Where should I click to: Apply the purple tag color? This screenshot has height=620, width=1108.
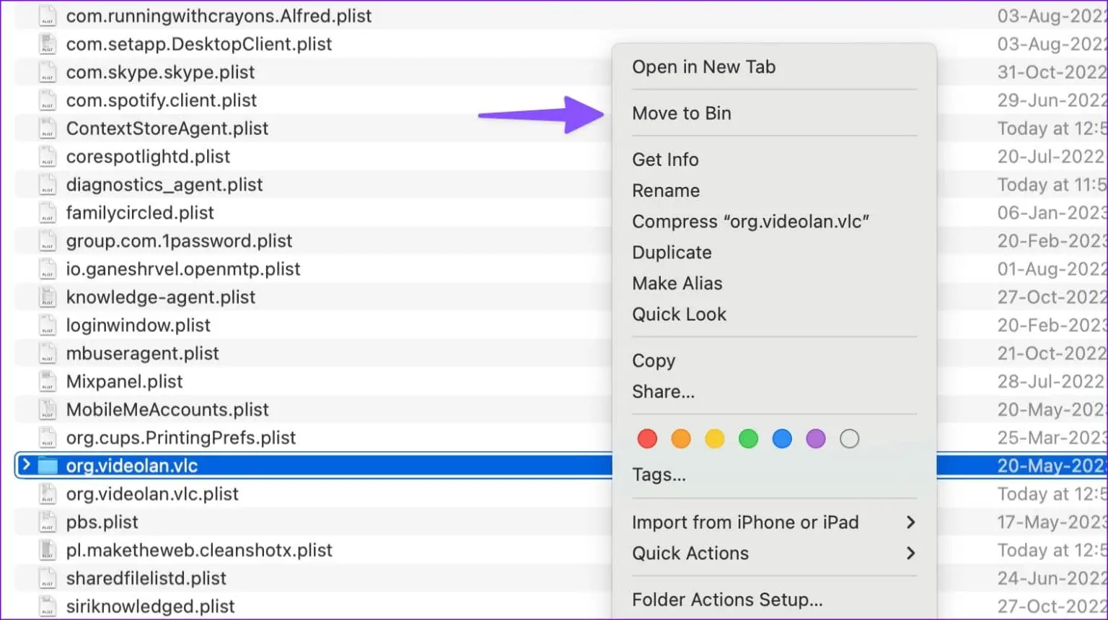[x=816, y=439]
